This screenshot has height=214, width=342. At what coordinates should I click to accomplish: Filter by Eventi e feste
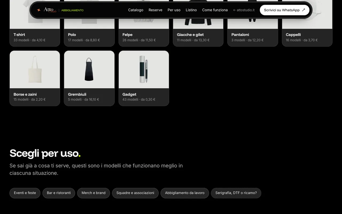(25, 193)
